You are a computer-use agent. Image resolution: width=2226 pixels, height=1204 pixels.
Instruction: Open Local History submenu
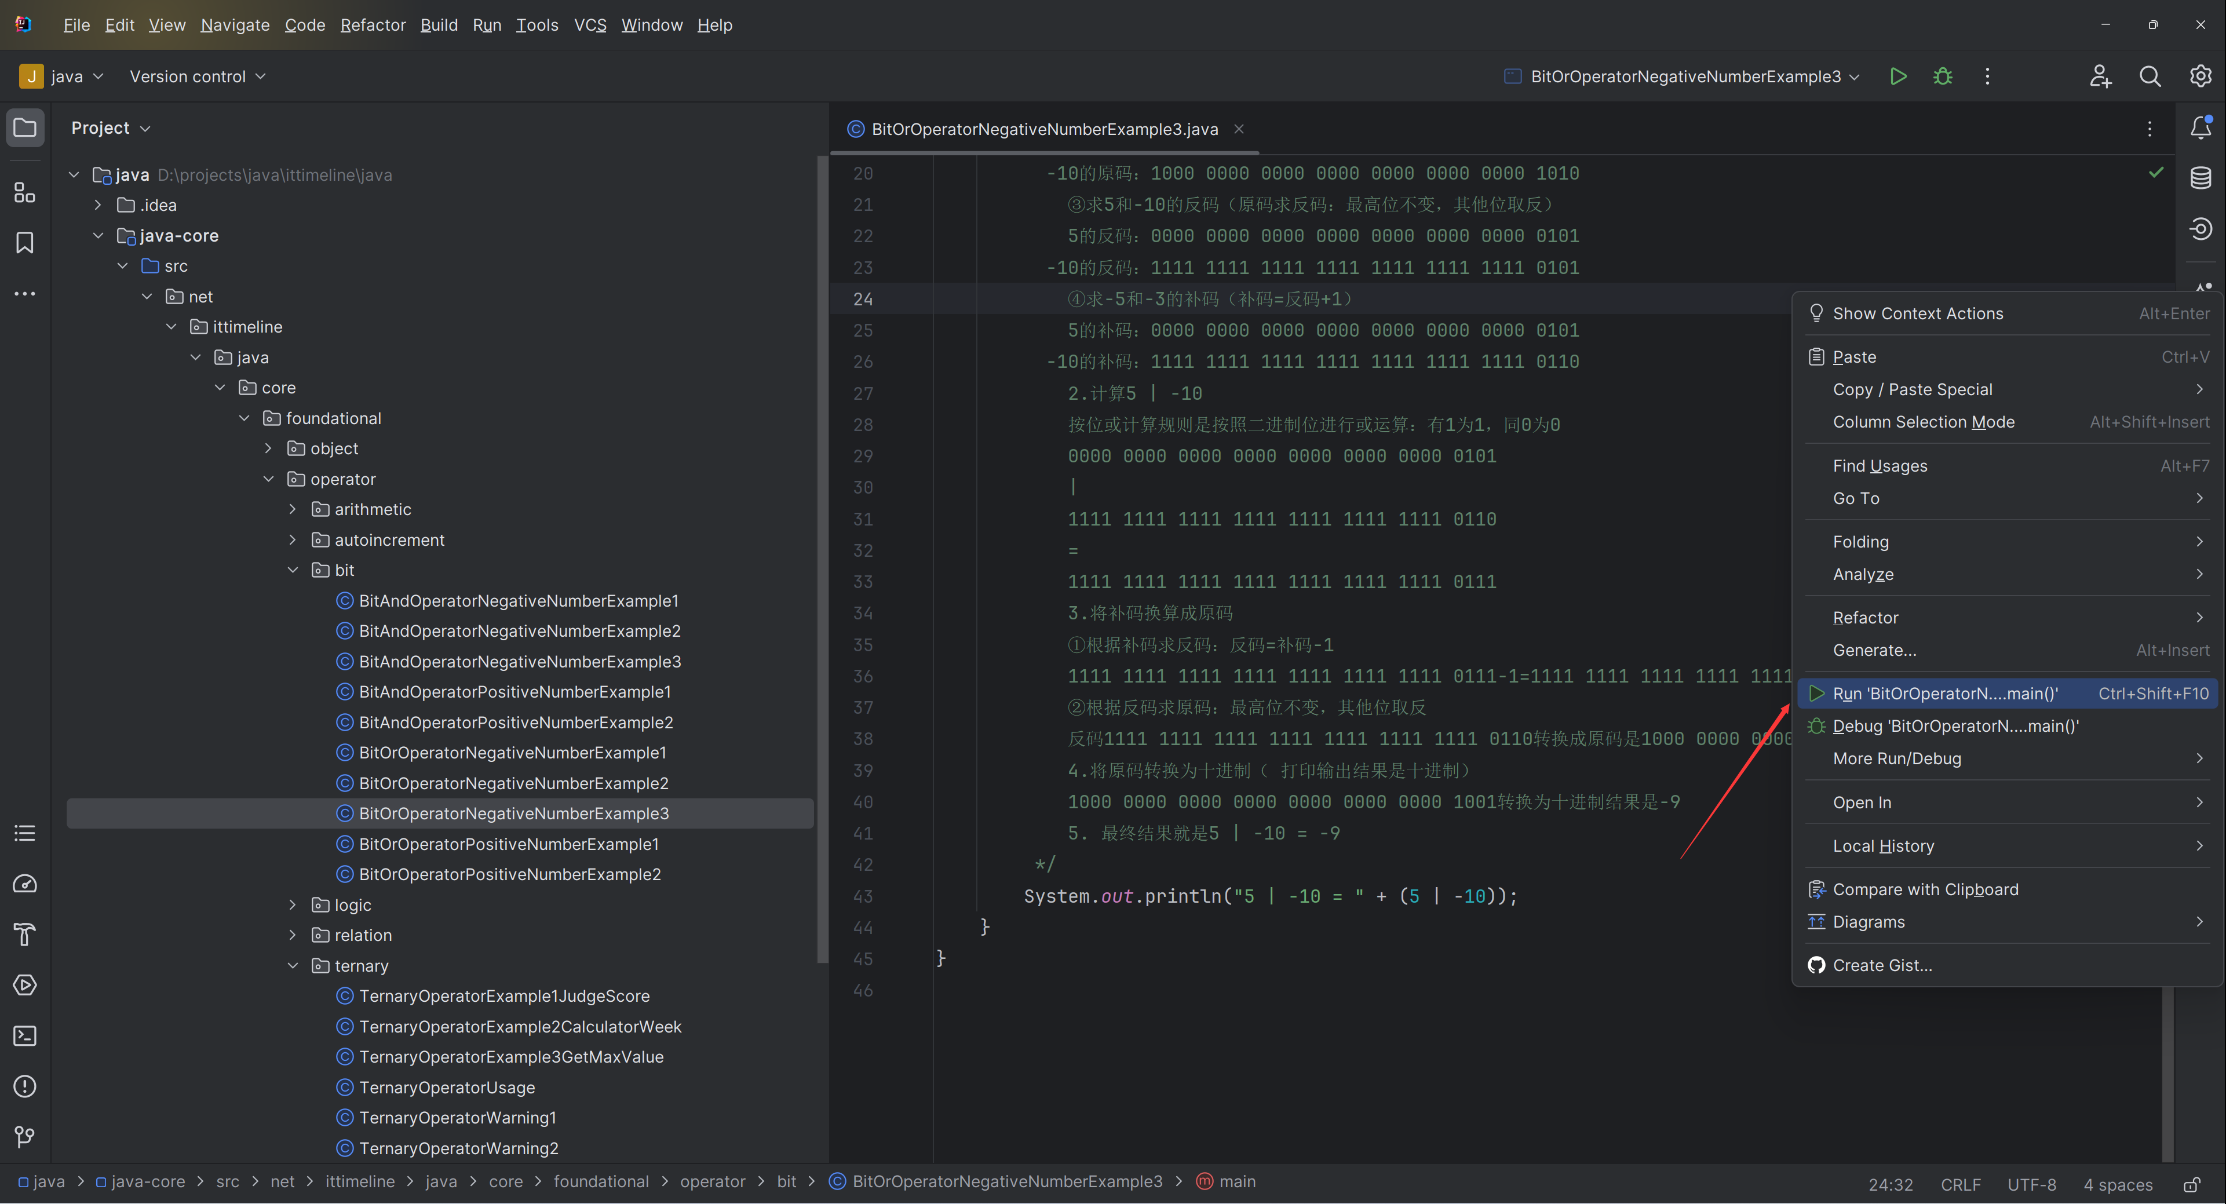point(2008,846)
